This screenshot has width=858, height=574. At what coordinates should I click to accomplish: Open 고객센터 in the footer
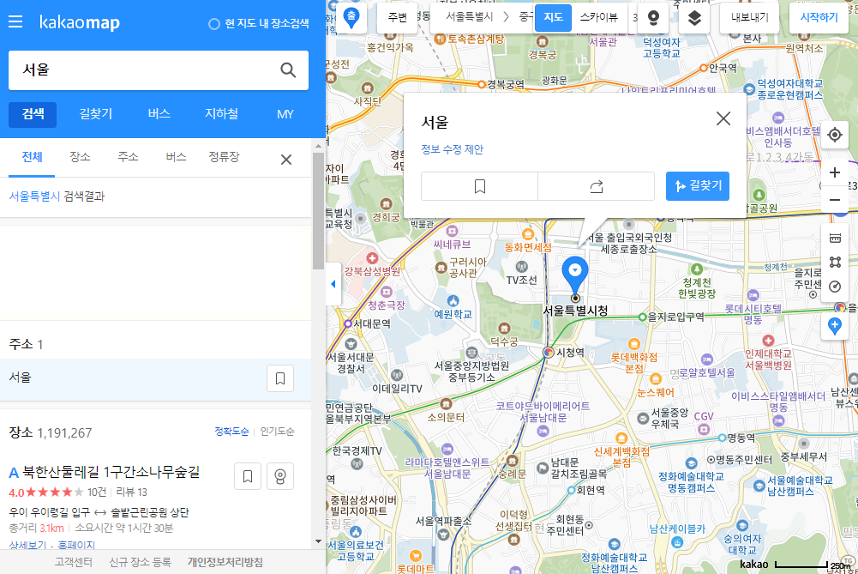(74, 562)
